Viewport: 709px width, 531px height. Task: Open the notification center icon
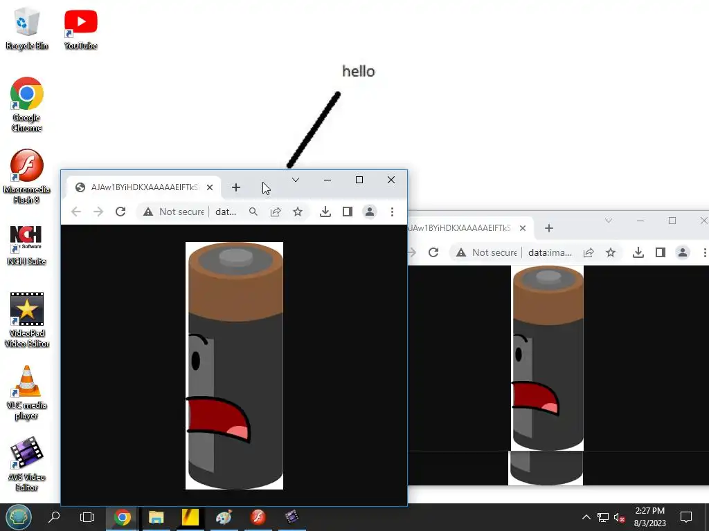pyautogui.click(x=686, y=517)
